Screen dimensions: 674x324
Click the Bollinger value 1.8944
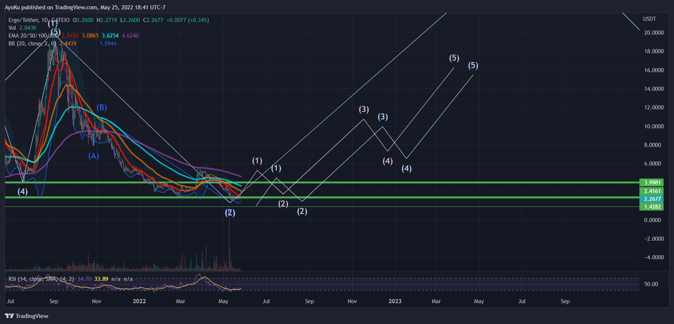click(108, 44)
